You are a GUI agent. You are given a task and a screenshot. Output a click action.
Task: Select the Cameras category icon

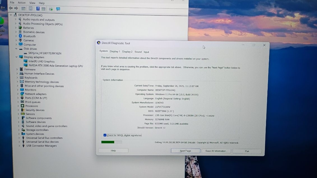20,40
